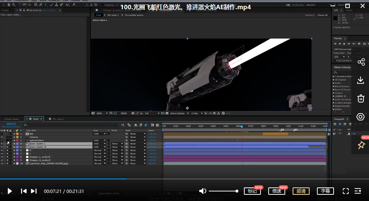Screen dimensions: 369x201
Task: Toggle visibility eye of aperture ship layer
Action: 2,163
